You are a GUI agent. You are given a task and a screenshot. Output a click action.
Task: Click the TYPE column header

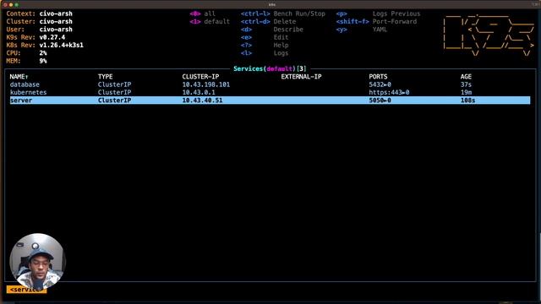105,77
